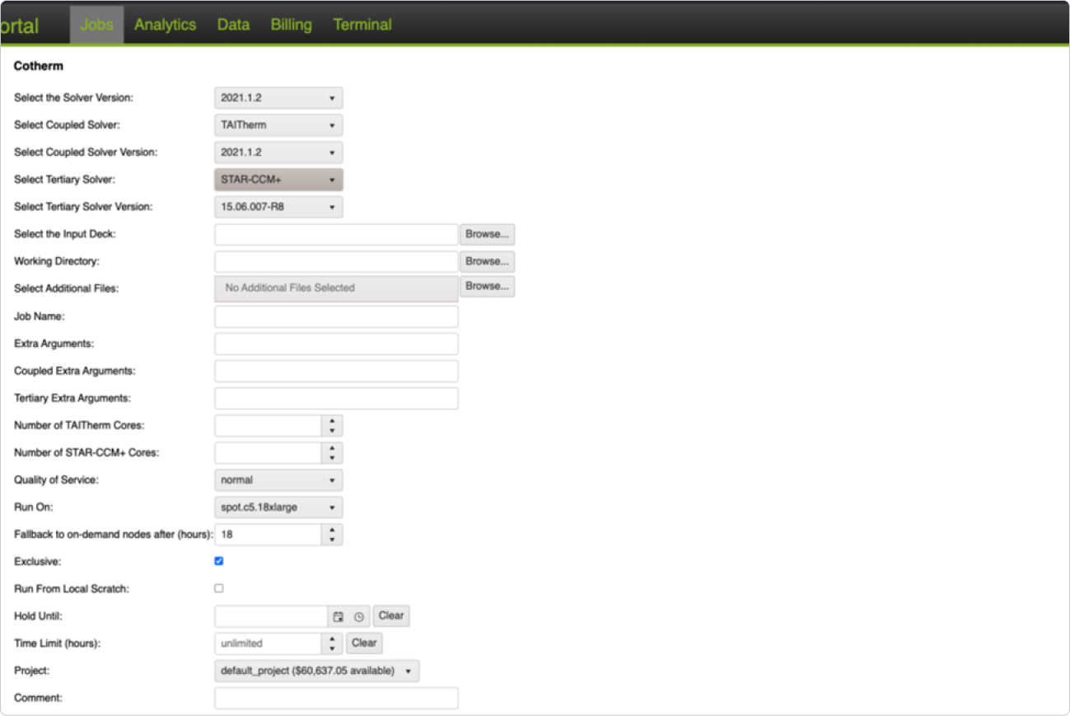Decrease the Time Limit hours value

[332, 648]
